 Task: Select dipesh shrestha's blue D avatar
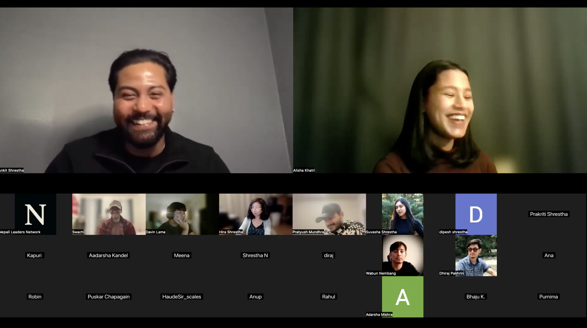476,214
